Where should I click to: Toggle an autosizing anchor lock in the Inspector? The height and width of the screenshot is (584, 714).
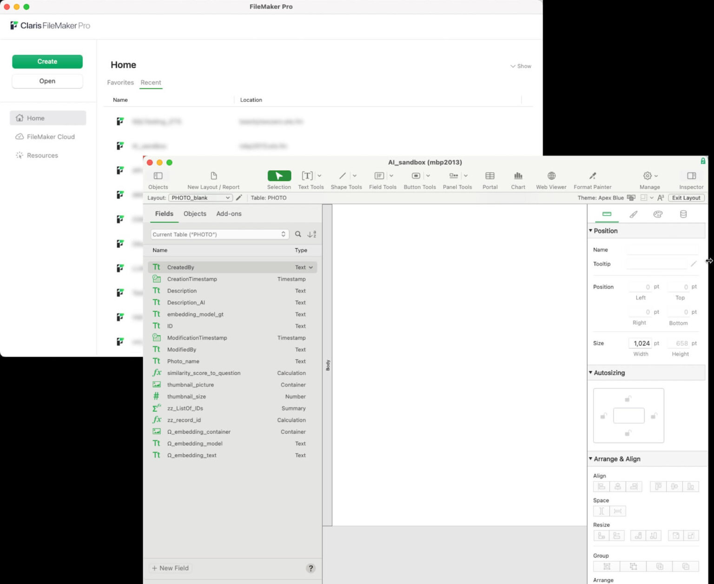[628, 398]
